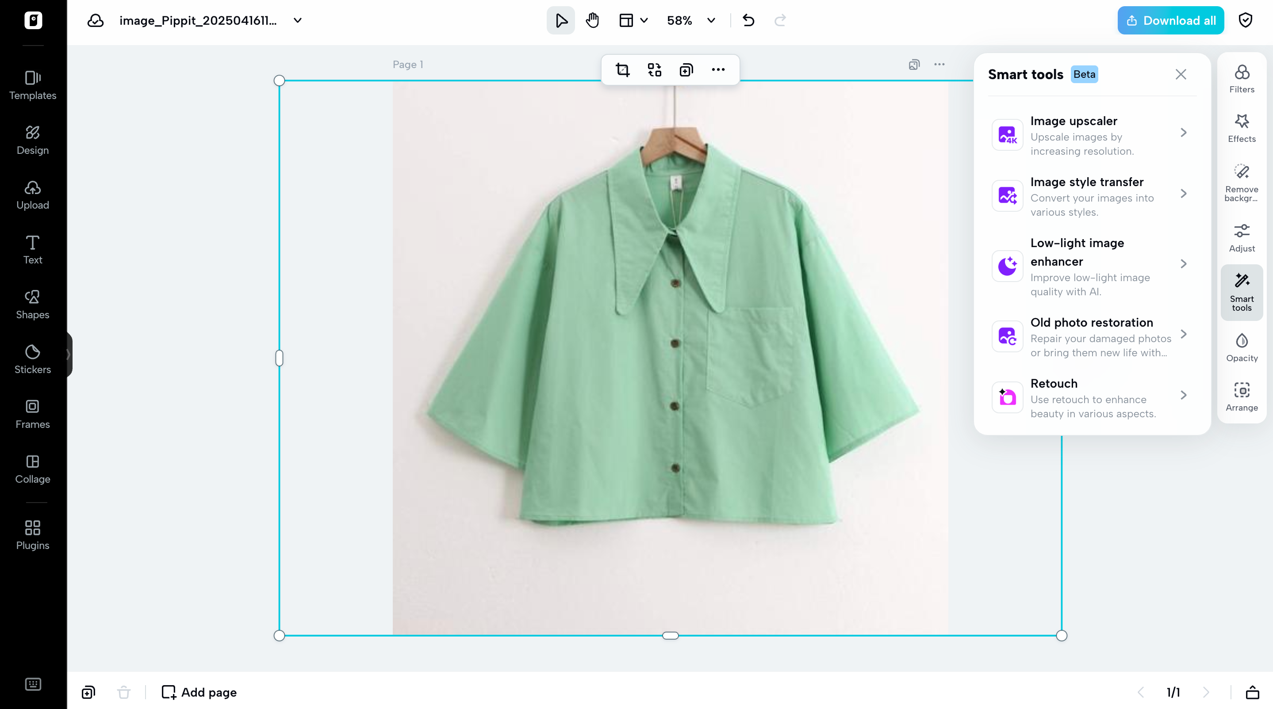This screenshot has width=1273, height=709.
Task: Select Remove background tool
Action: pyautogui.click(x=1242, y=183)
